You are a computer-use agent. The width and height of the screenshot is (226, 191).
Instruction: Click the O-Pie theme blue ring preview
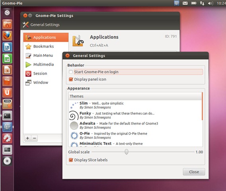[74, 136]
